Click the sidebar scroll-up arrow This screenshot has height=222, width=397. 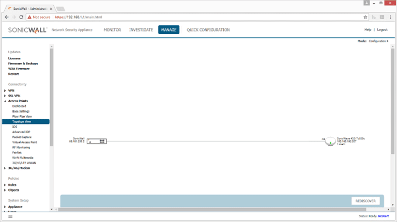[52, 46]
